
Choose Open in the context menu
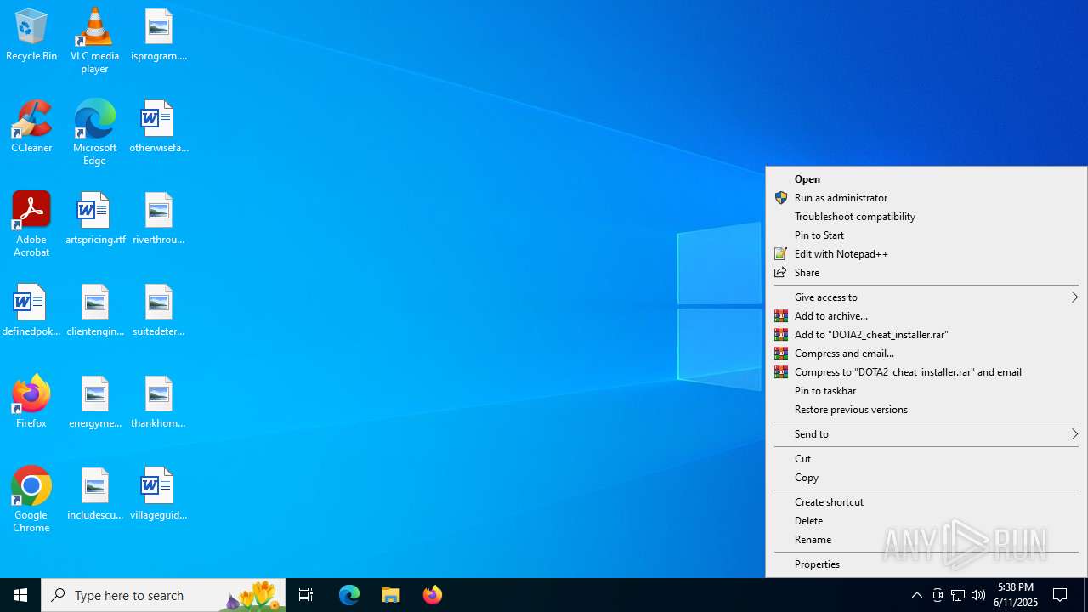pyautogui.click(x=926, y=179)
